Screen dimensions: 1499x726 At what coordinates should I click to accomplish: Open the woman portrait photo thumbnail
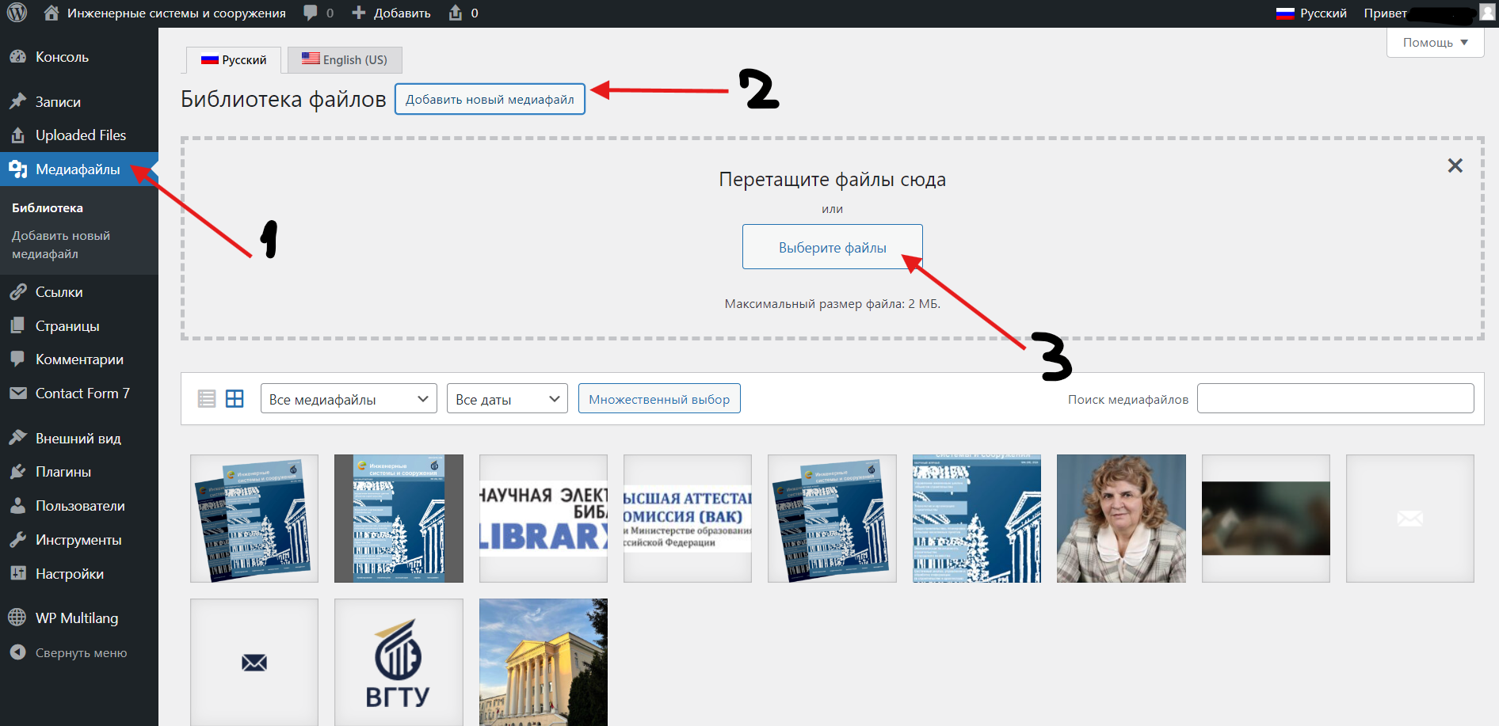point(1121,519)
